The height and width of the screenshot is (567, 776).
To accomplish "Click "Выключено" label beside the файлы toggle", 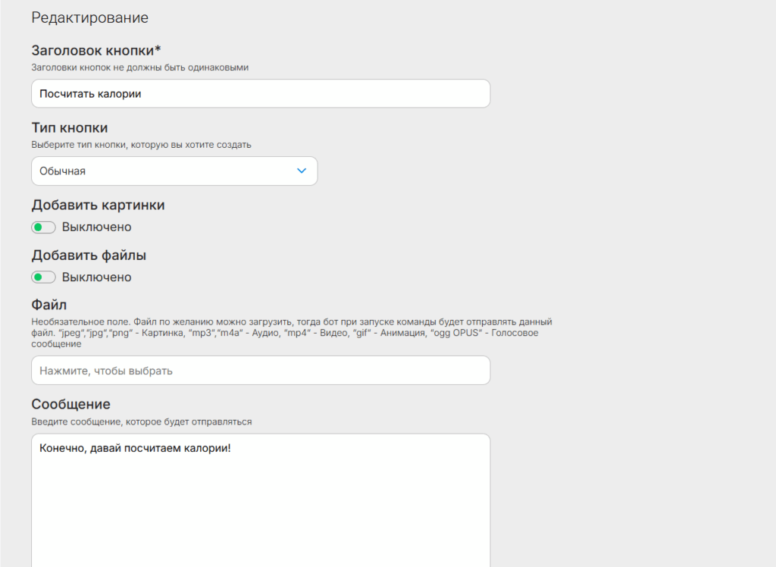I will pos(96,277).
